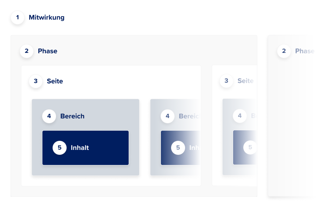Screen dimensions: 332x207
Task: Click the number 5 circle in the dark Inhalt box
Action: (60, 147)
